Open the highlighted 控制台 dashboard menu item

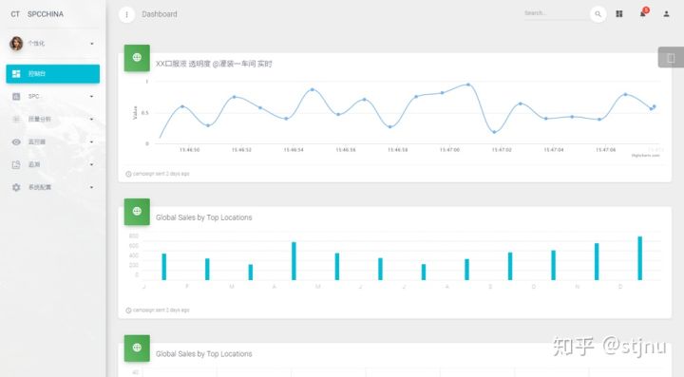point(53,74)
